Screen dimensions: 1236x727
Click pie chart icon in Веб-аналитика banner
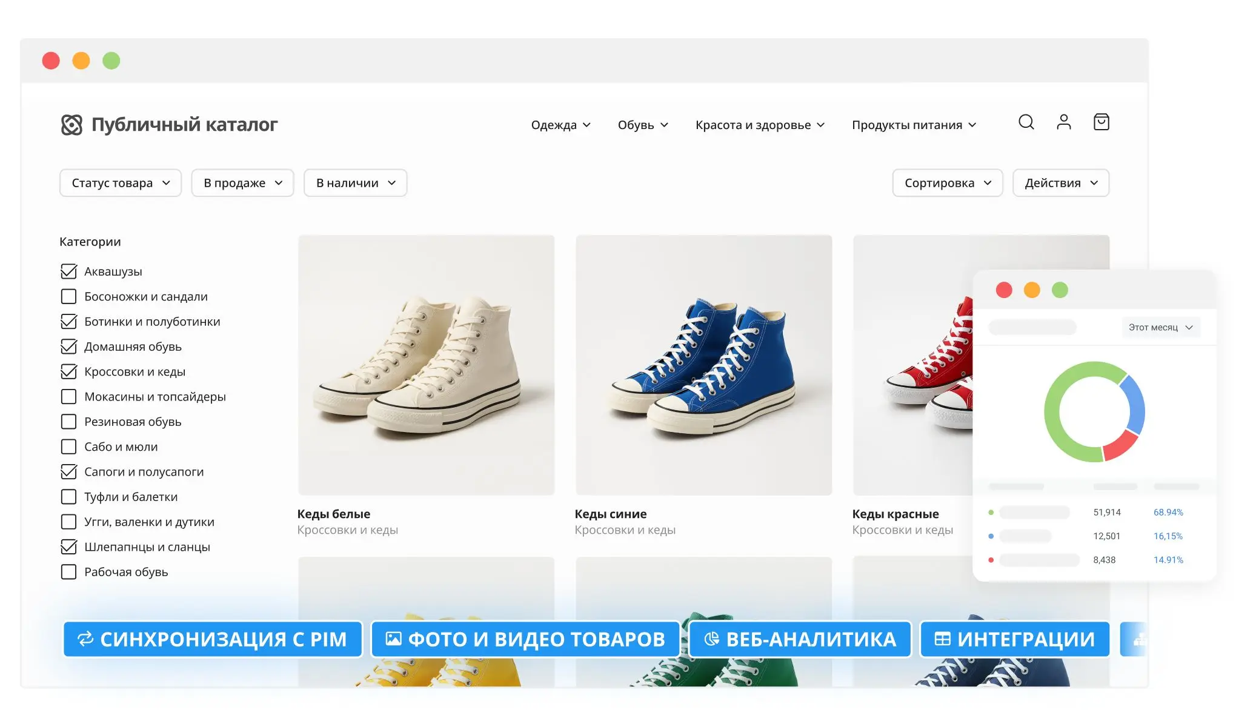pos(711,639)
